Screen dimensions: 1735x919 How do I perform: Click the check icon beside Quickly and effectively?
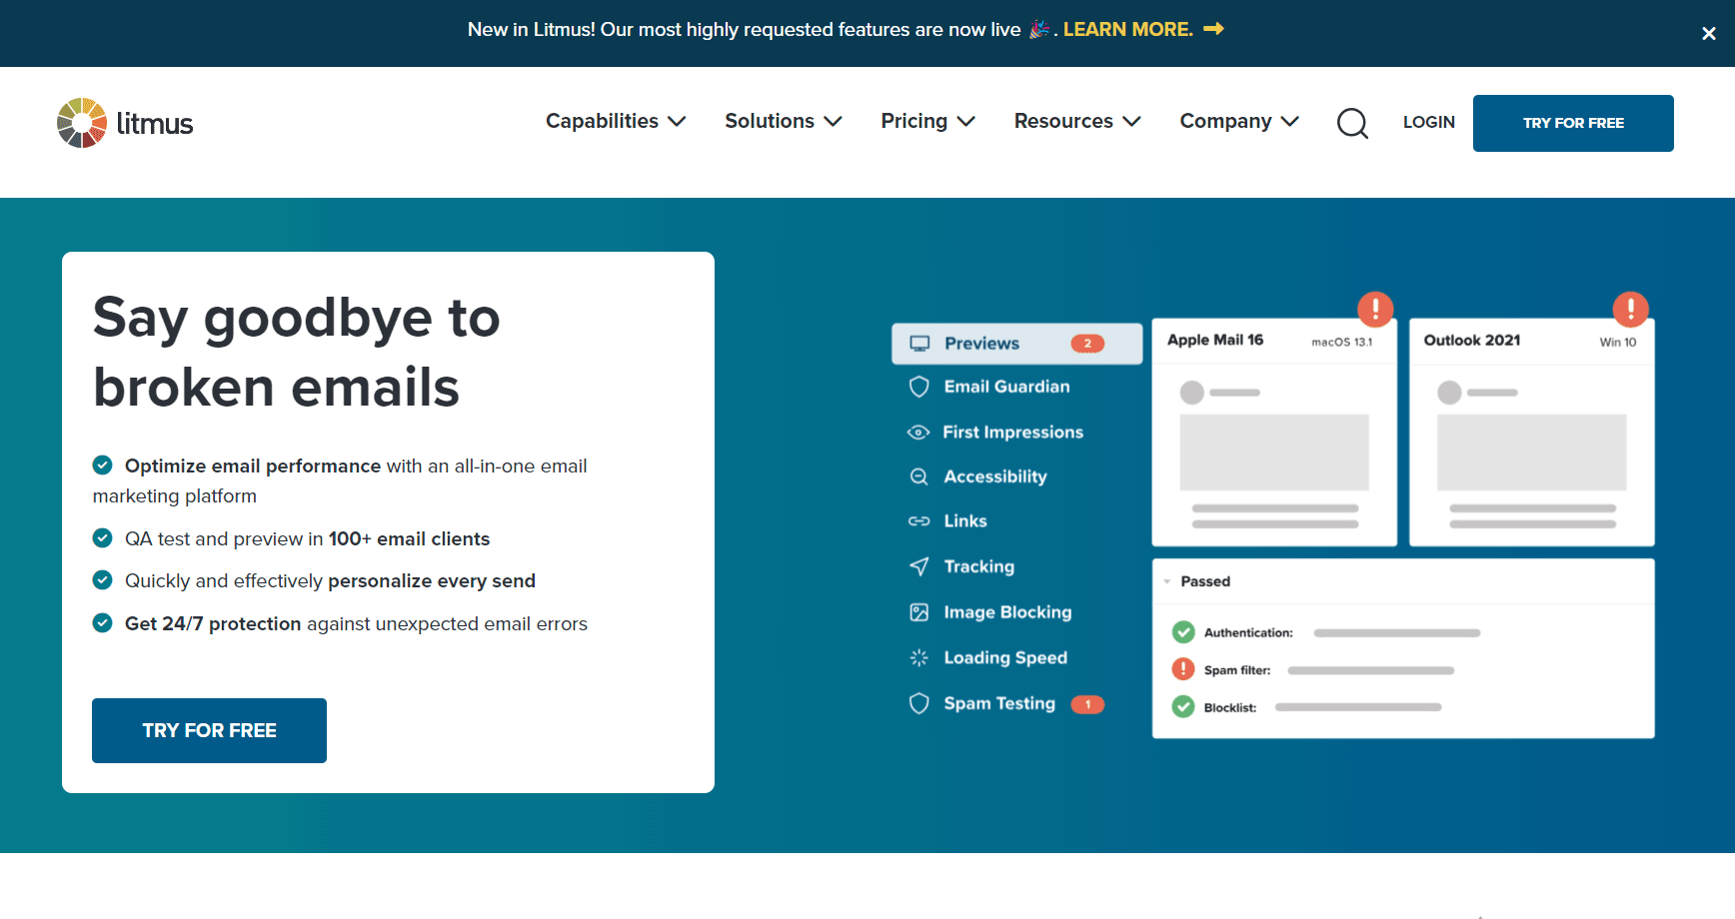click(x=102, y=579)
